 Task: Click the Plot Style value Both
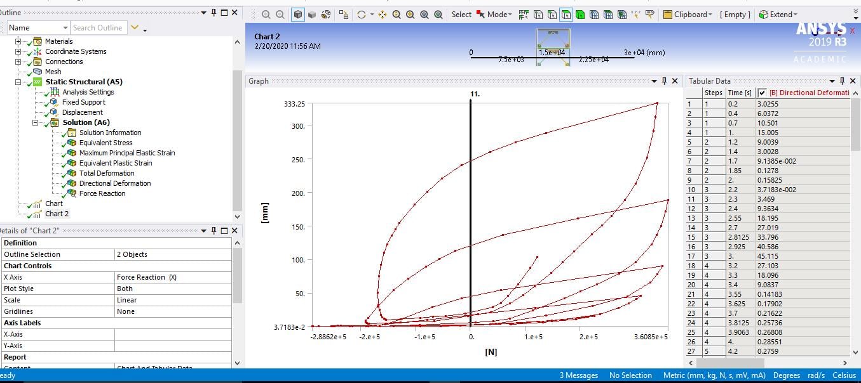173,289
